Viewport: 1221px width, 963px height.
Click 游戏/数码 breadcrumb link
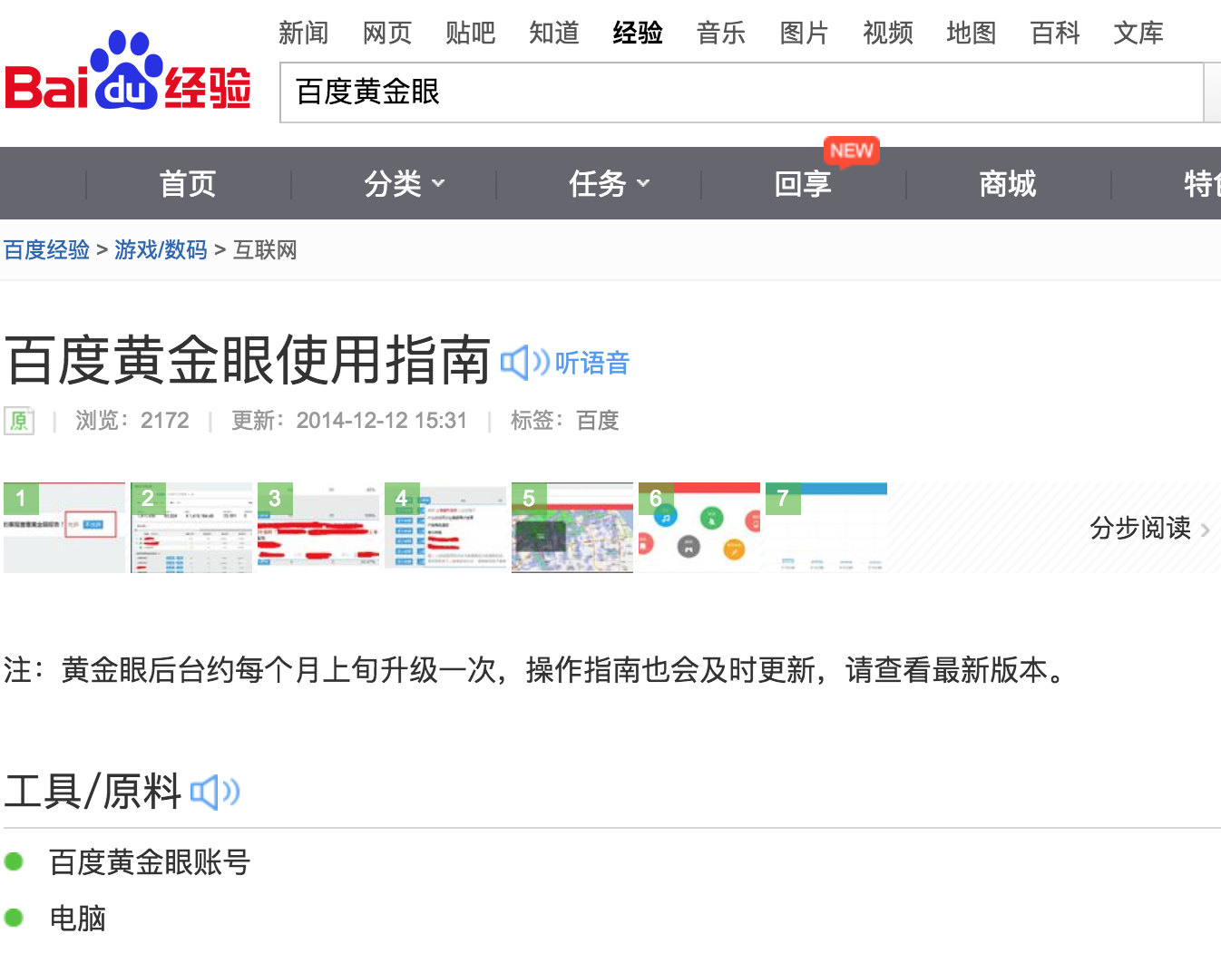coord(161,249)
